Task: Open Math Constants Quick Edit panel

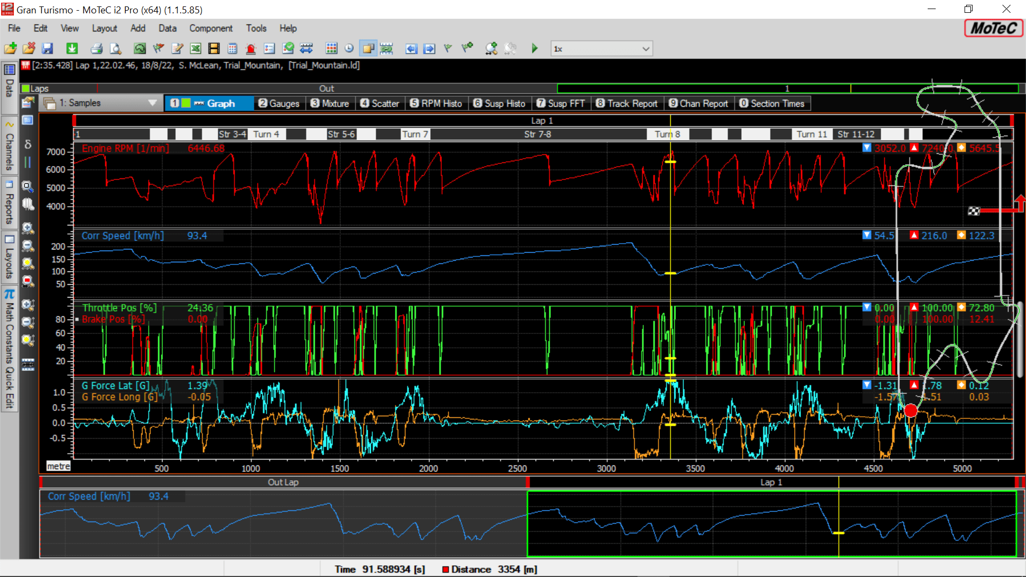Action: [x=9, y=349]
